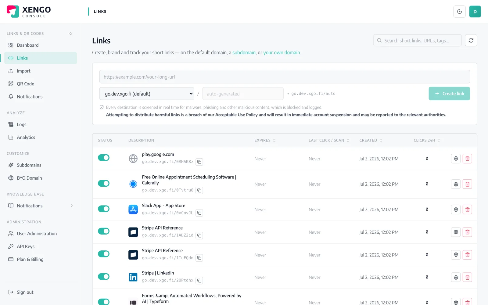
Task: Open API Keys page
Action: [41, 246]
